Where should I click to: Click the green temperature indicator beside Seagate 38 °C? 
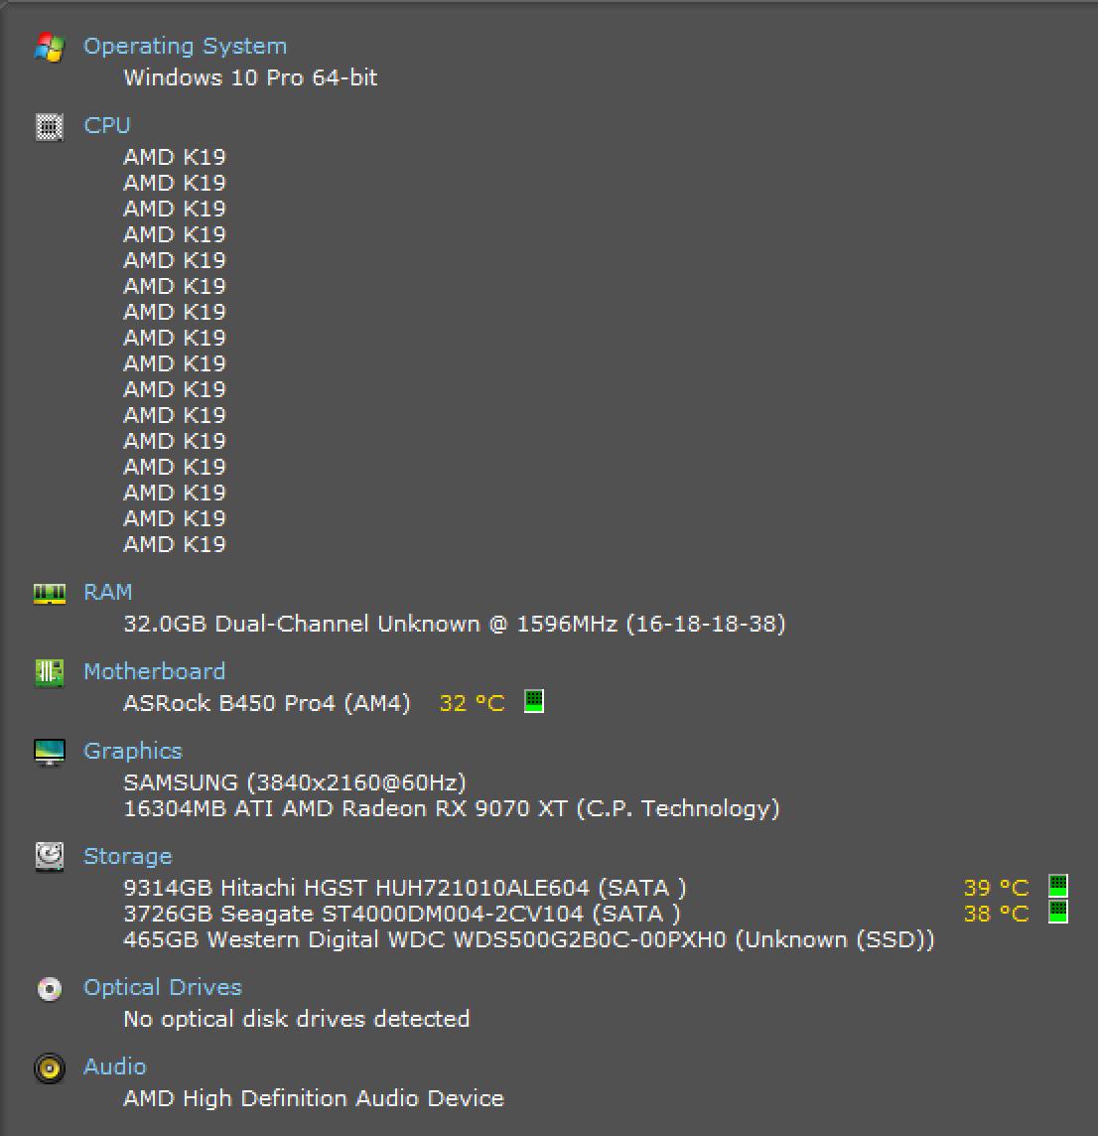click(x=1058, y=912)
